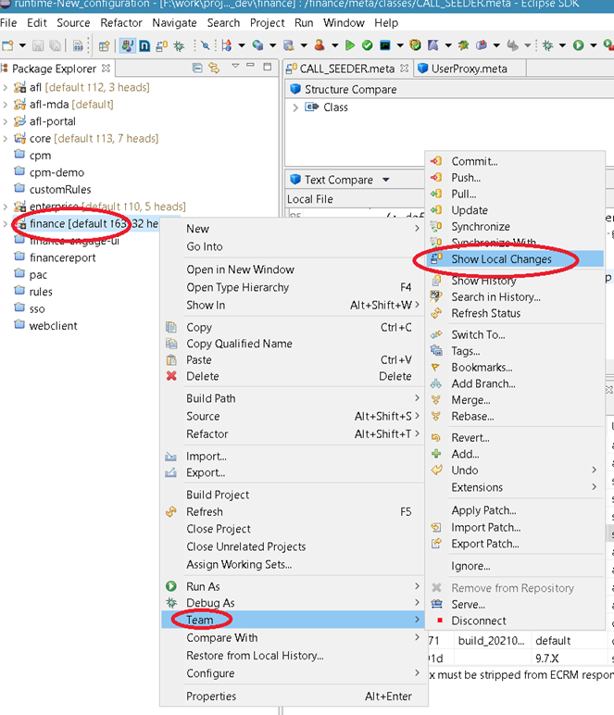Click the Structure Compare panel icon
Screen dimensions: 614x715
pyautogui.click(x=296, y=90)
